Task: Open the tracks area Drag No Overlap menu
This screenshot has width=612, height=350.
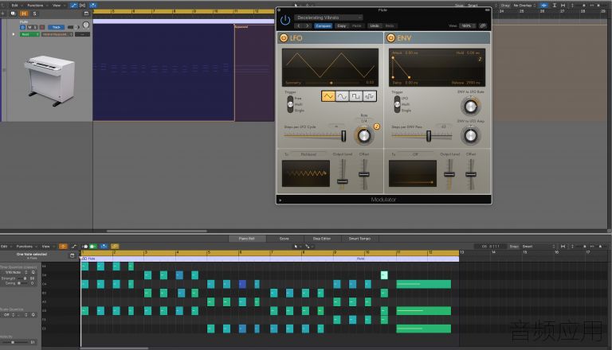Action: point(525,6)
